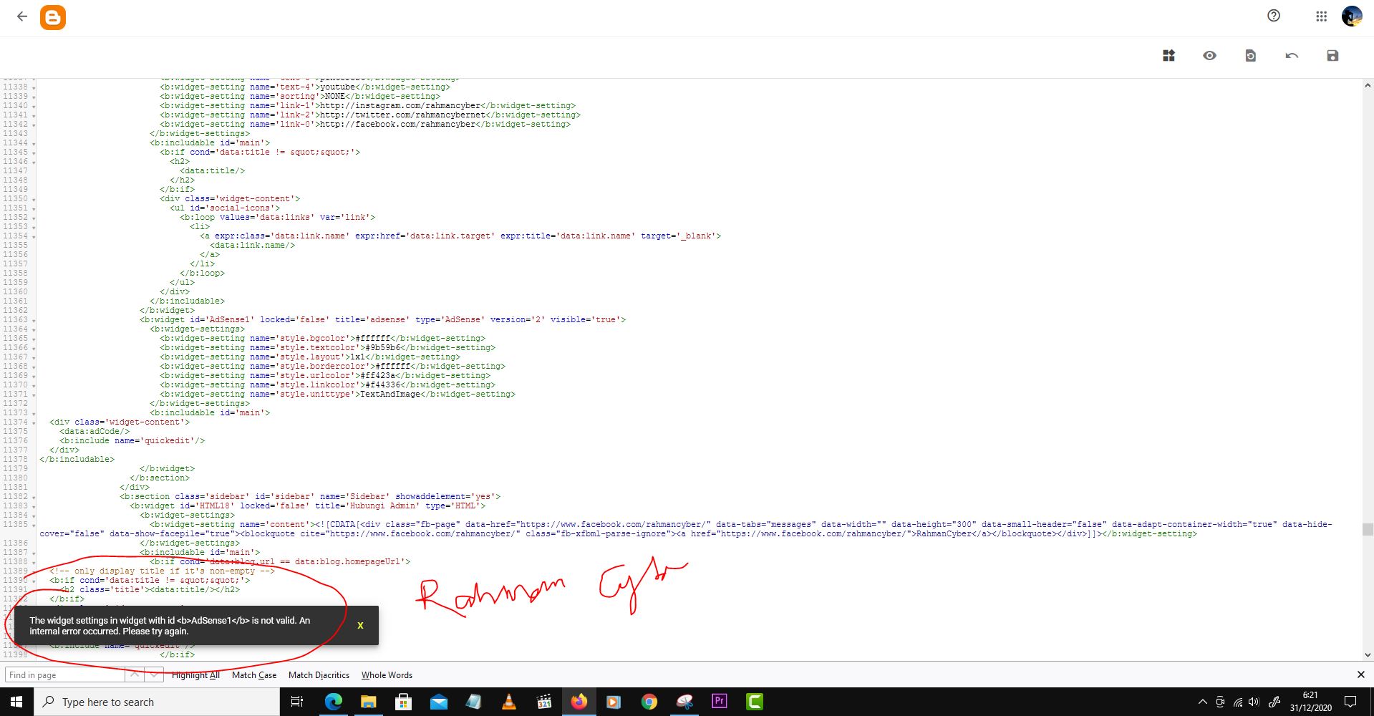Open the clock showing 6:21 31/12/2020

[1310, 702]
